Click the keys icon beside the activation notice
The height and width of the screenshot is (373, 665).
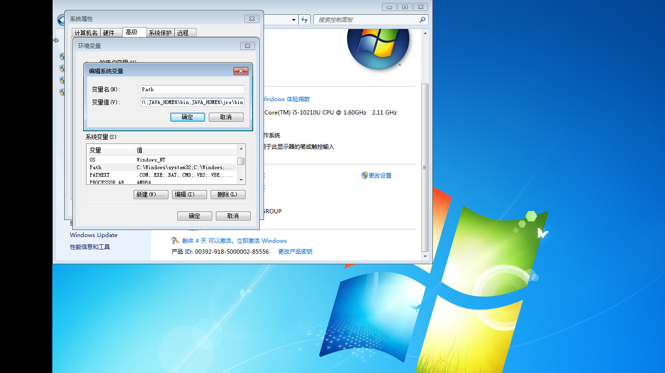pyautogui.click(x=175, y=240)
